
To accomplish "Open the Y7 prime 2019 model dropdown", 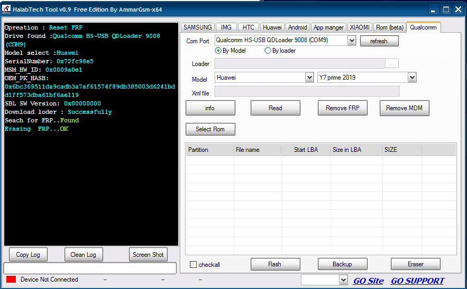I will pyautogui.click(x=412, y=78).
